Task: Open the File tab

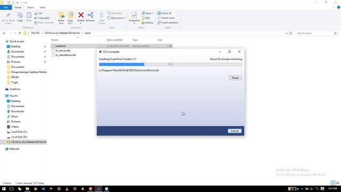Action: click(6, 7)
